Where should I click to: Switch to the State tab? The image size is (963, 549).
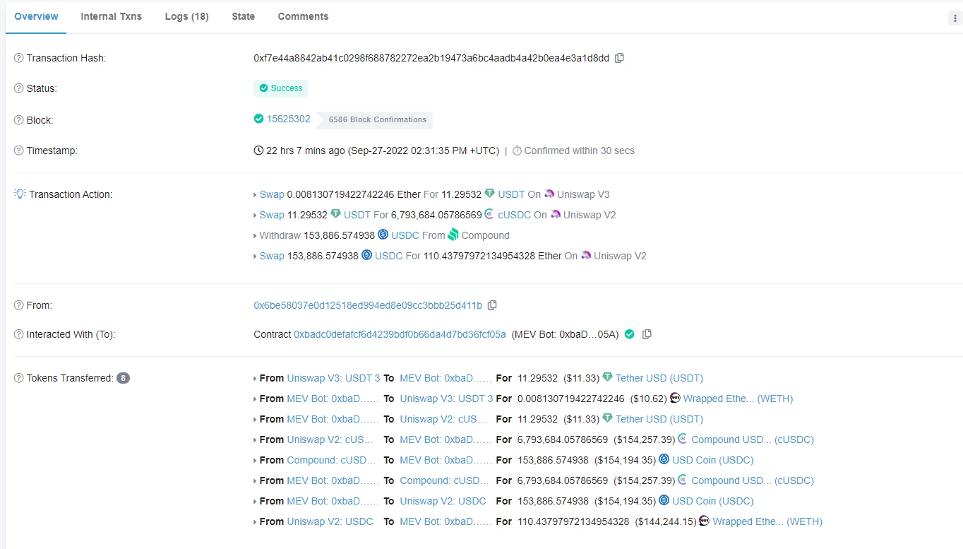(x=243, y=16)
